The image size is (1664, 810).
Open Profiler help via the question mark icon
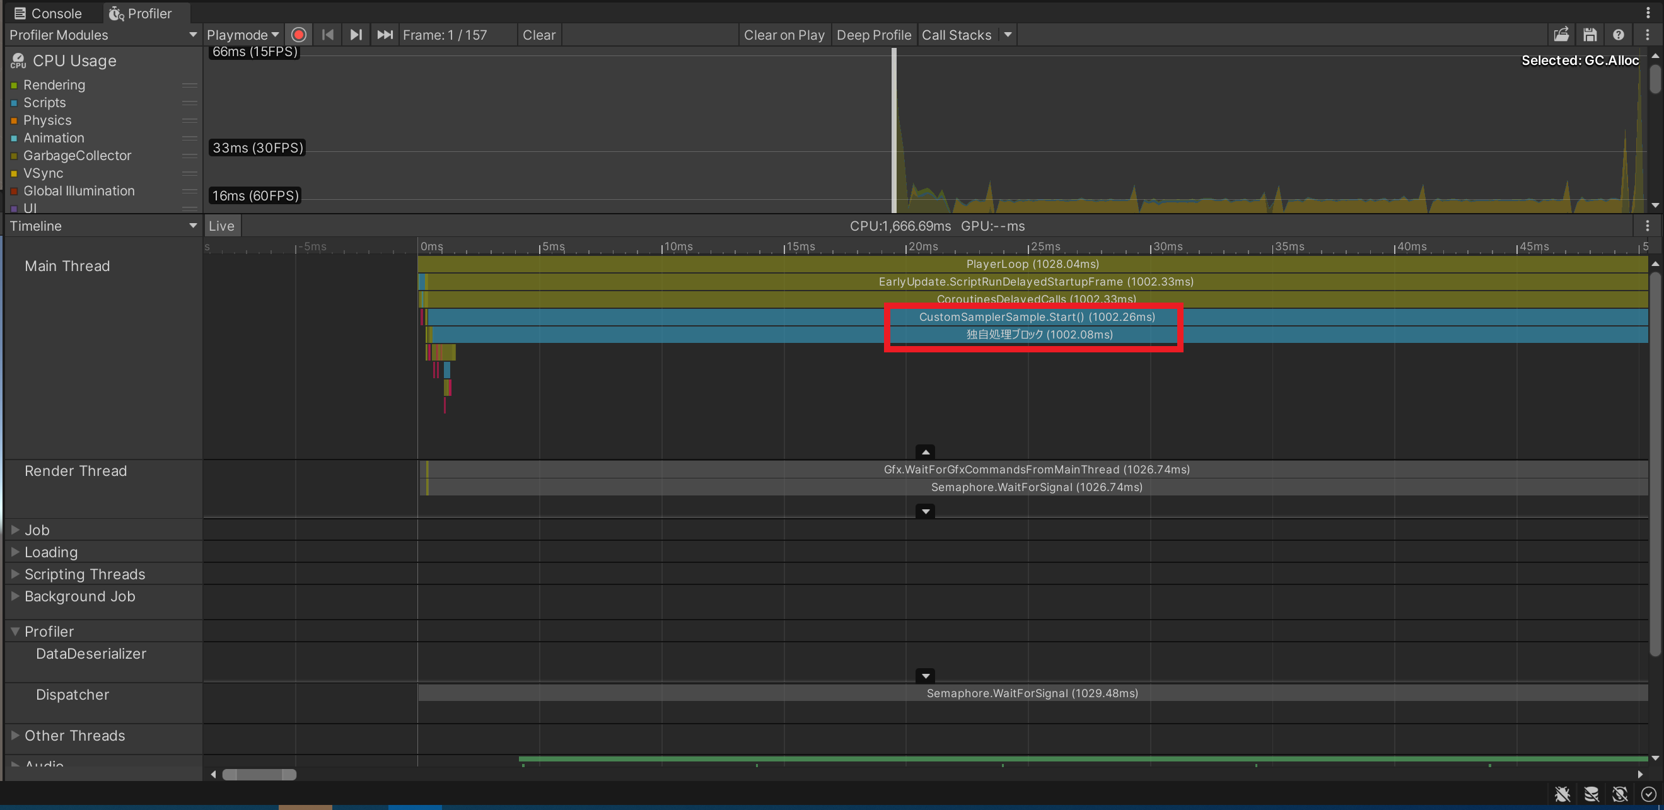(1619, 34)
